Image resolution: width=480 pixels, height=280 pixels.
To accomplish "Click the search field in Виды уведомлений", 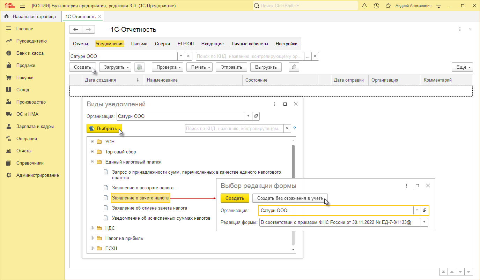I will pos(234,128).
